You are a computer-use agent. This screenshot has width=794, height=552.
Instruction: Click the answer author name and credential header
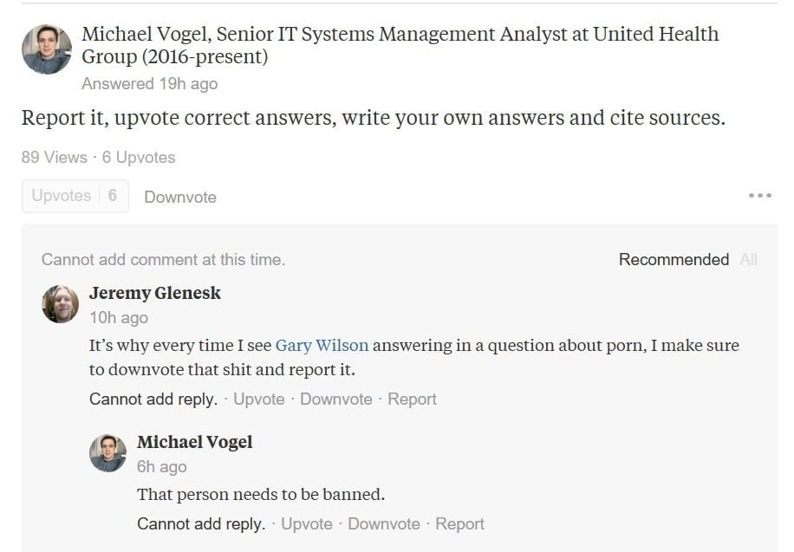(399, 45)
